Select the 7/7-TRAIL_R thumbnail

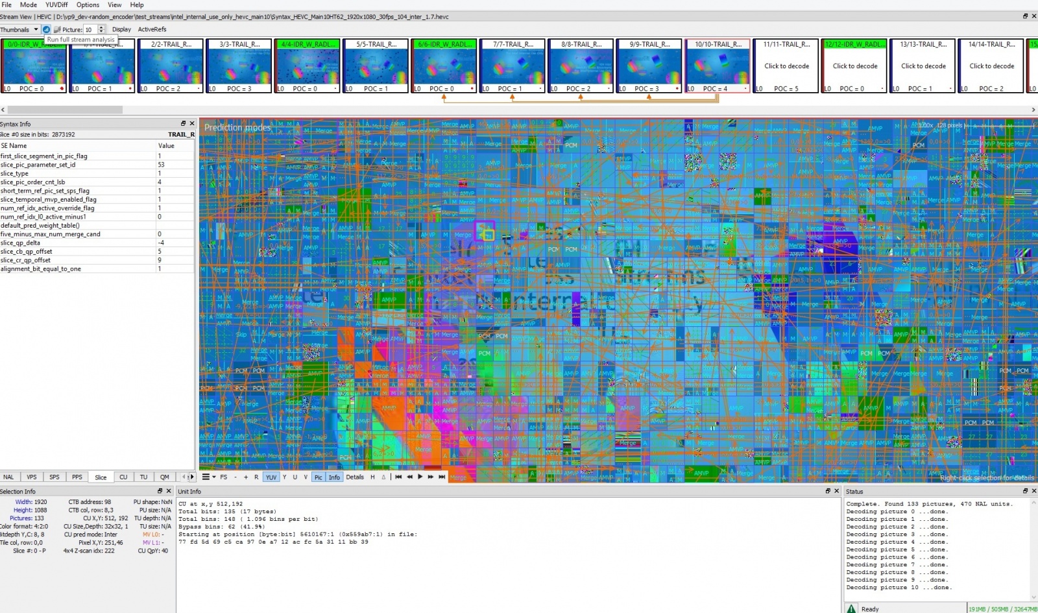tap(513, 66)
